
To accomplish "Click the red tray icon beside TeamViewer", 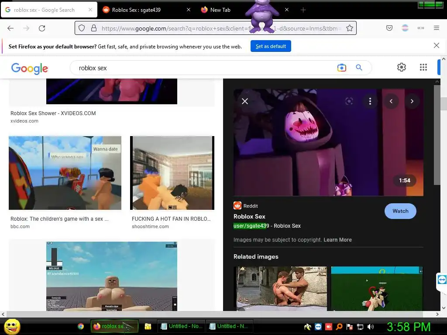I will coord(329,327).
